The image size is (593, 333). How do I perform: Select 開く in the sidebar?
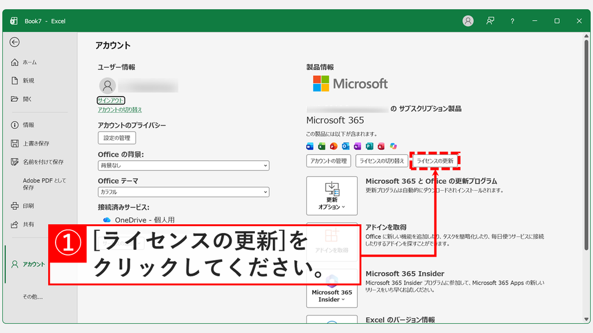tap(21, 99)
